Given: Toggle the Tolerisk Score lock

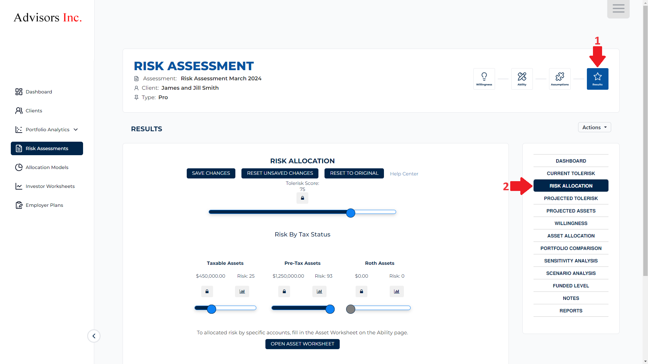Looking at the screenshot, I should pyautogui.click(x=302, y=198).
